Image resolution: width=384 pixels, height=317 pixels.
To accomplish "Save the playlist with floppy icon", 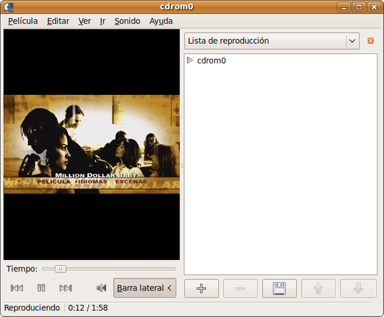I will click(x=279, y=288).
